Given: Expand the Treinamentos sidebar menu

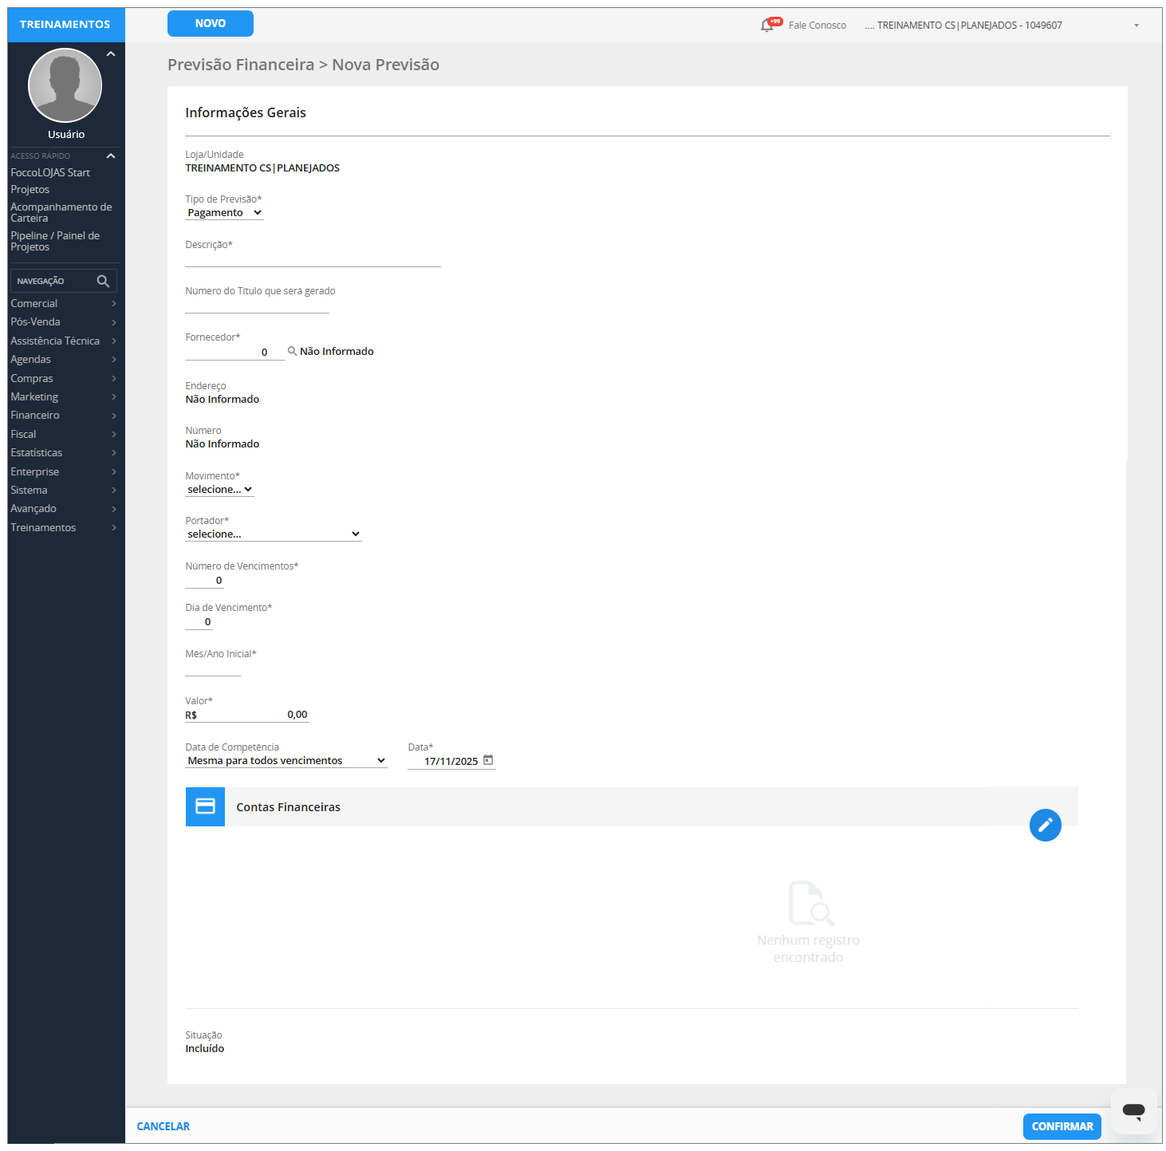Looking at the screenshot, I should click(x=64, y=528).
